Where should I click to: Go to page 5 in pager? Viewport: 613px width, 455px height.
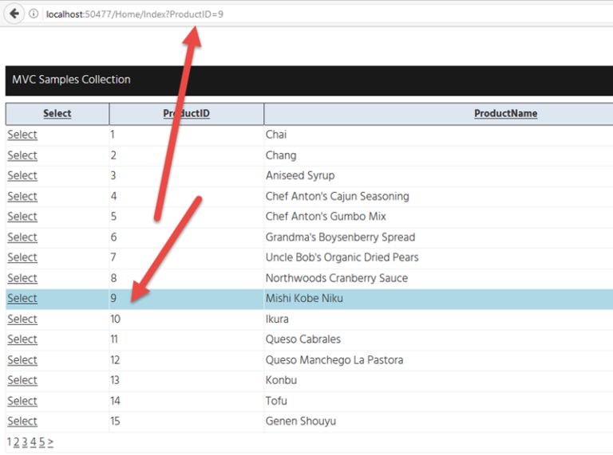click(42, 442)
